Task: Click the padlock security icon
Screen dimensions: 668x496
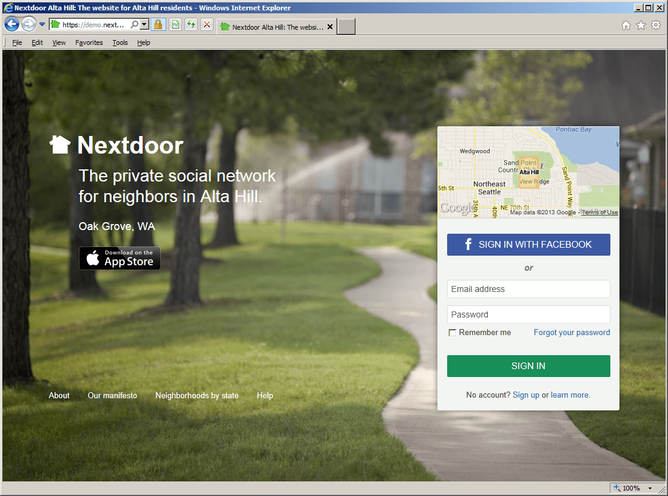Action: [158, 24]
